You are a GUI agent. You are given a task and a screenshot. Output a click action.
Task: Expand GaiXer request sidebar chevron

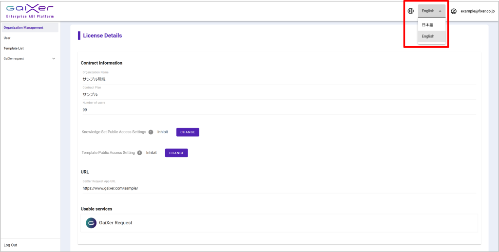click(54, 59)
